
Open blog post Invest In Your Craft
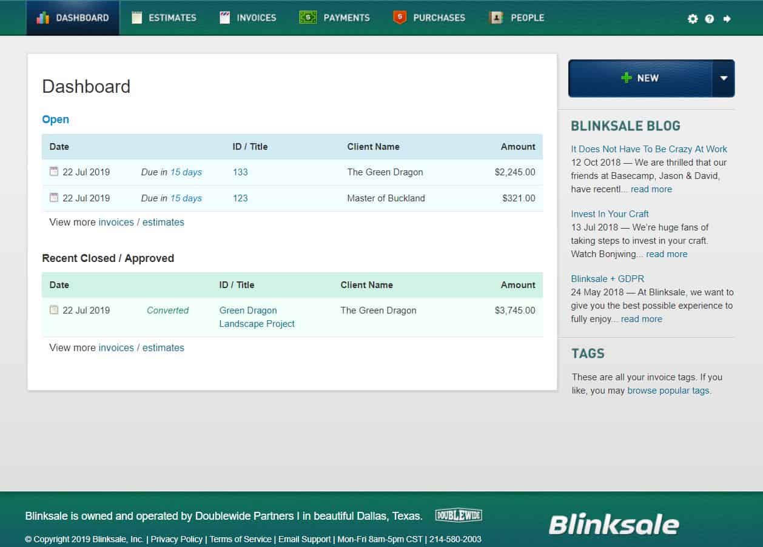point(610,214)
